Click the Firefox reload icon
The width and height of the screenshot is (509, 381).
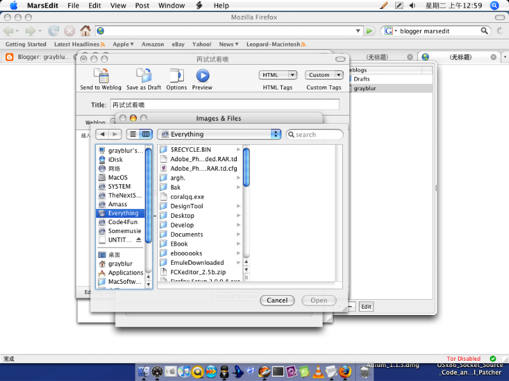point(54,30)
